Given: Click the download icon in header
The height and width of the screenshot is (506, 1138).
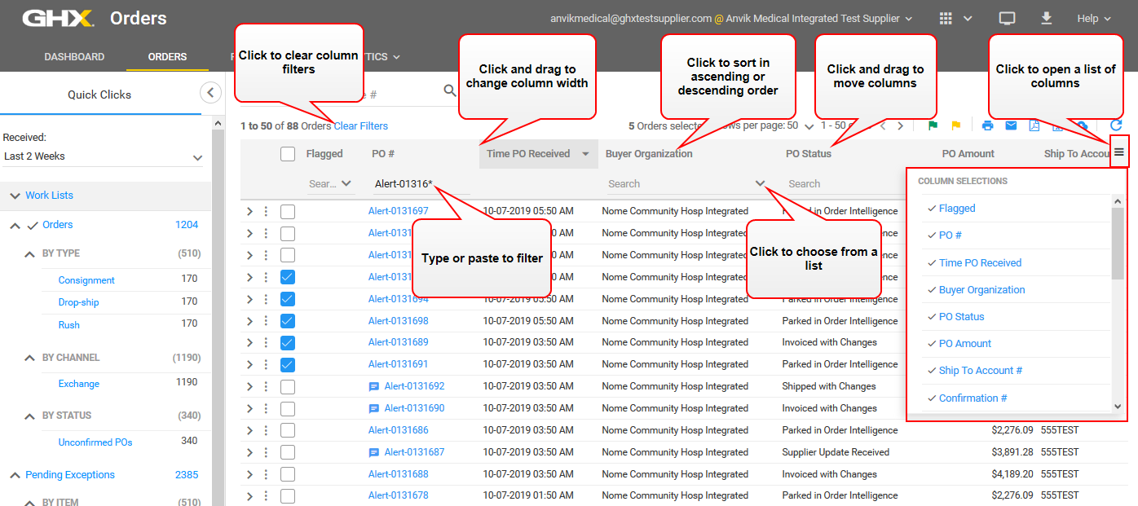Looking at the screenshot, I should (x=1047, y=18).
